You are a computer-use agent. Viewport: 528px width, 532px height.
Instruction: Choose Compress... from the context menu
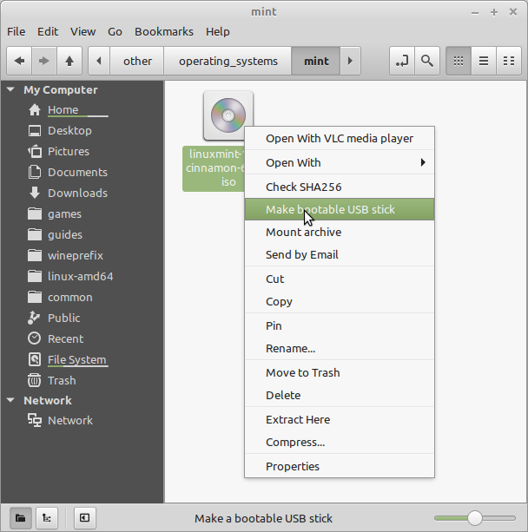340,442
